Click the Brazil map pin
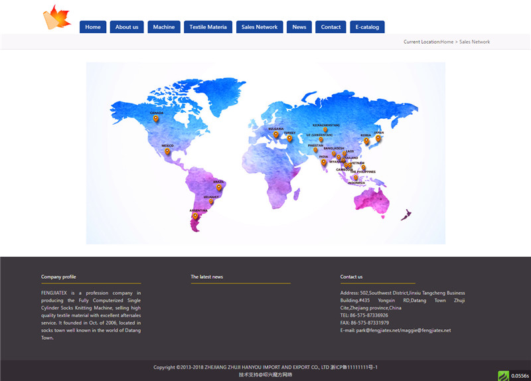Screen dimensions: 531x381 219,187
